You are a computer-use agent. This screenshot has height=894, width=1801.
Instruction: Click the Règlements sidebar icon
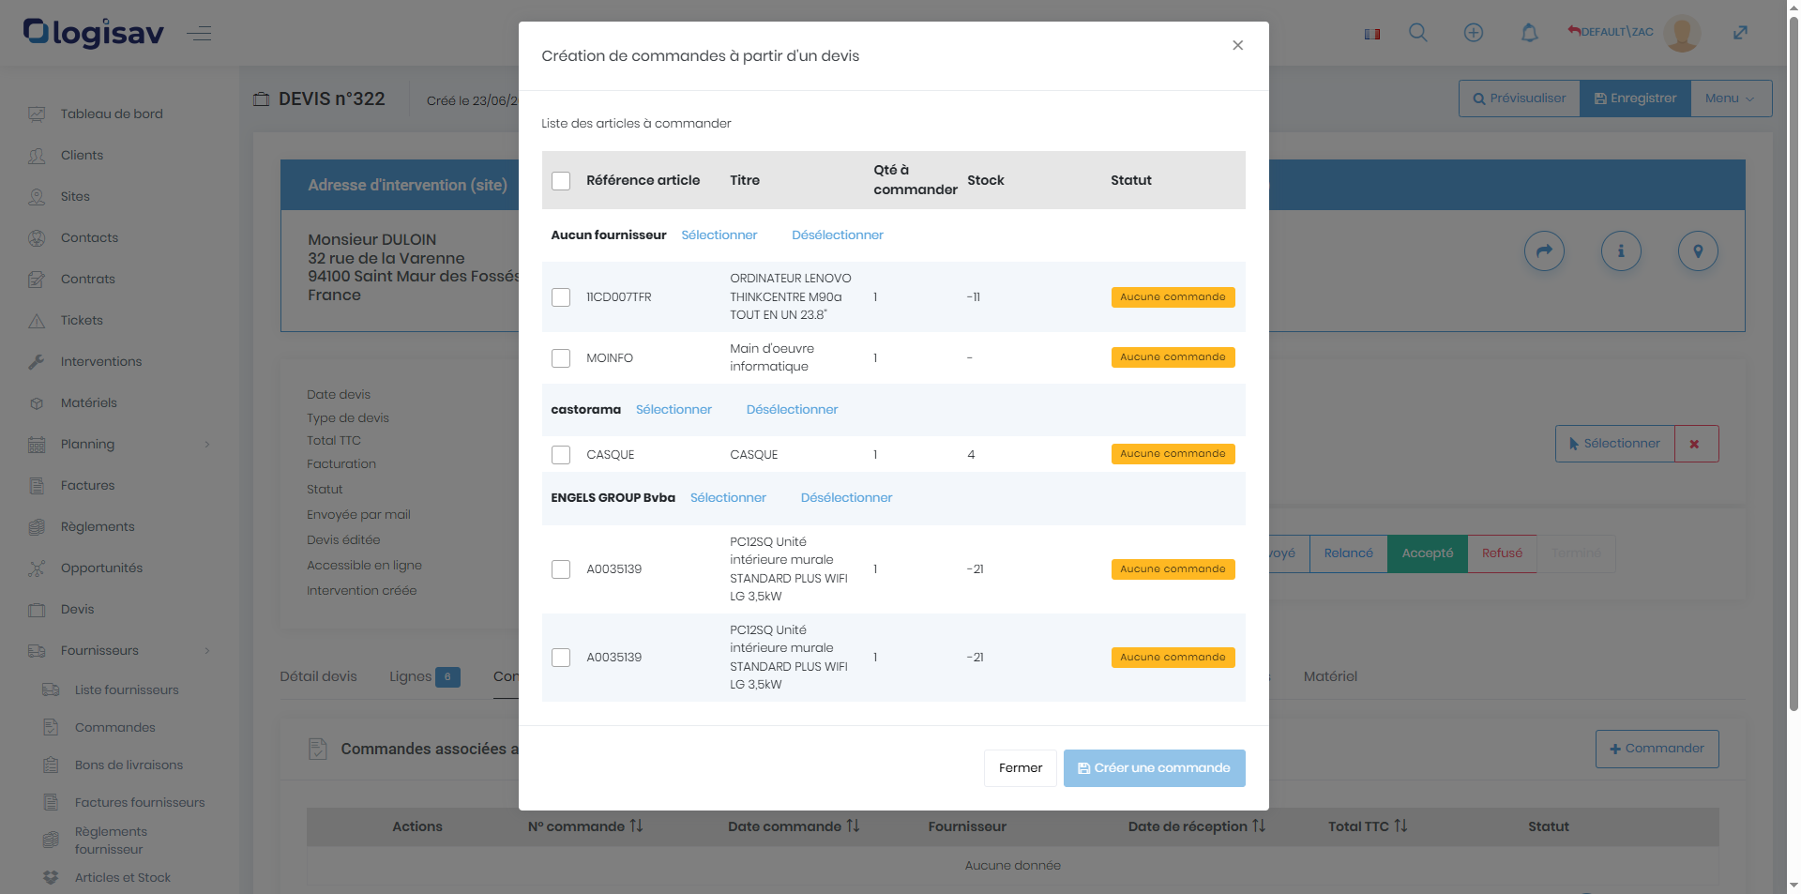coord(37,527)
